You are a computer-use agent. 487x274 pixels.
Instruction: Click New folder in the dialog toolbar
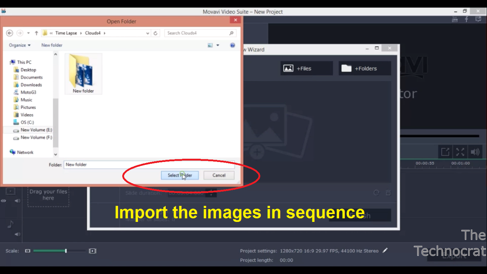tap(51, 45)
